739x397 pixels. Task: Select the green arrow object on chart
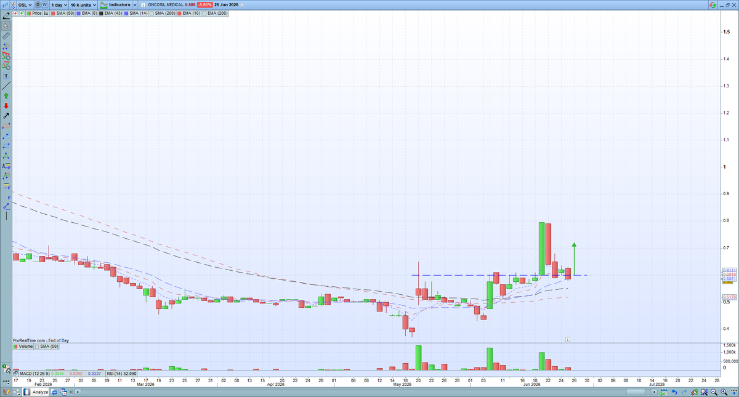pyautogui.click(x=574, y=259)
